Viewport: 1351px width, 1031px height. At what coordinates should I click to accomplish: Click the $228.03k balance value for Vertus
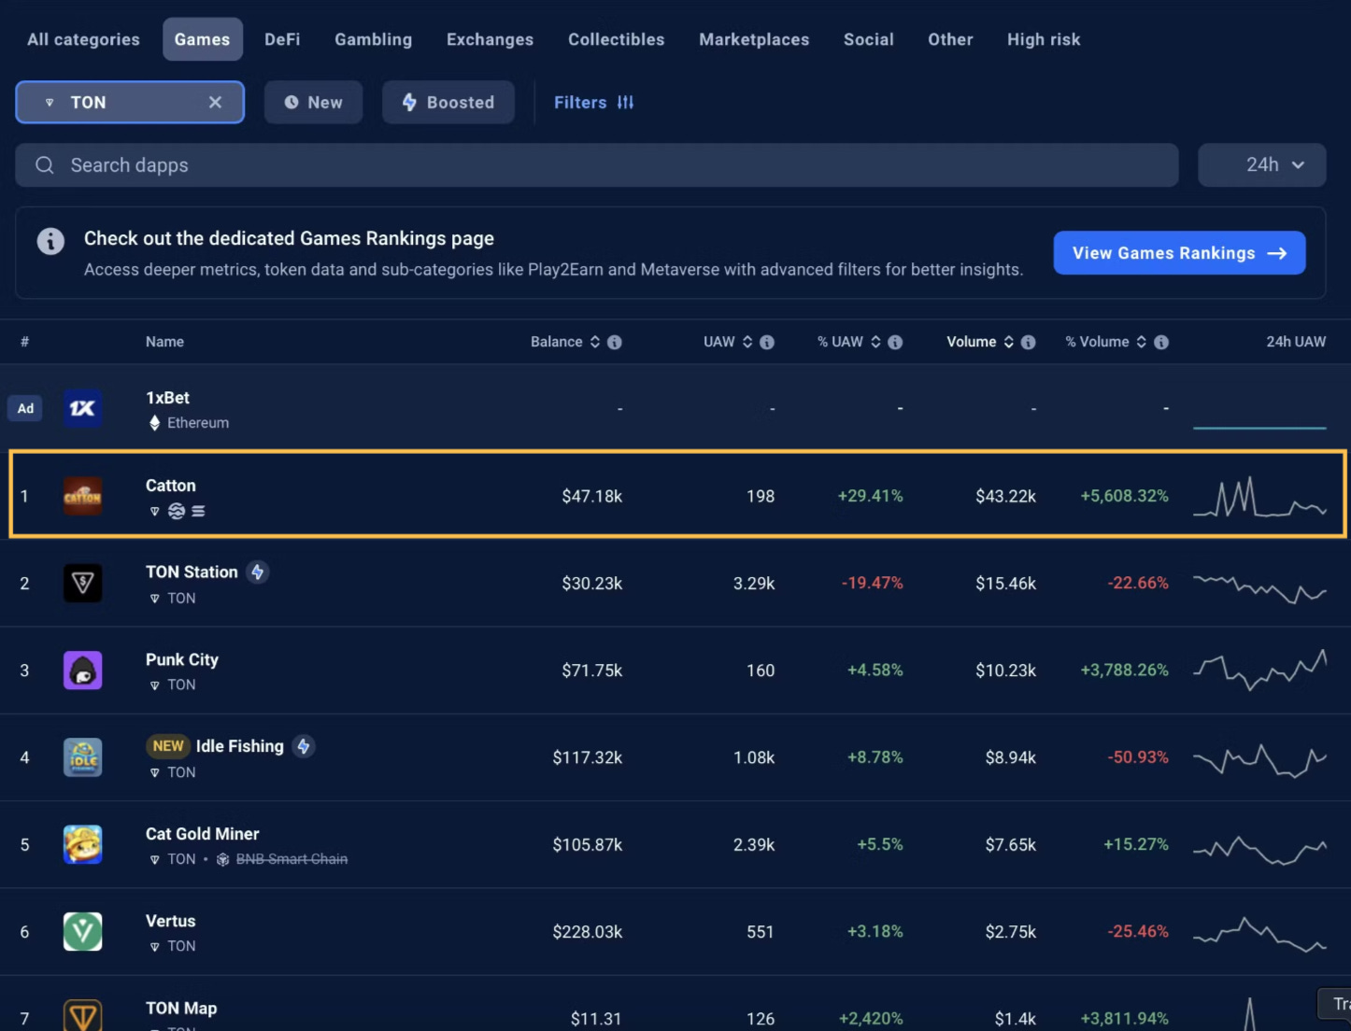coord(587,932)
